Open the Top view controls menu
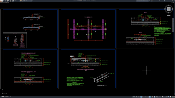Viewport: 175px width, 98px height. point(2,3)
